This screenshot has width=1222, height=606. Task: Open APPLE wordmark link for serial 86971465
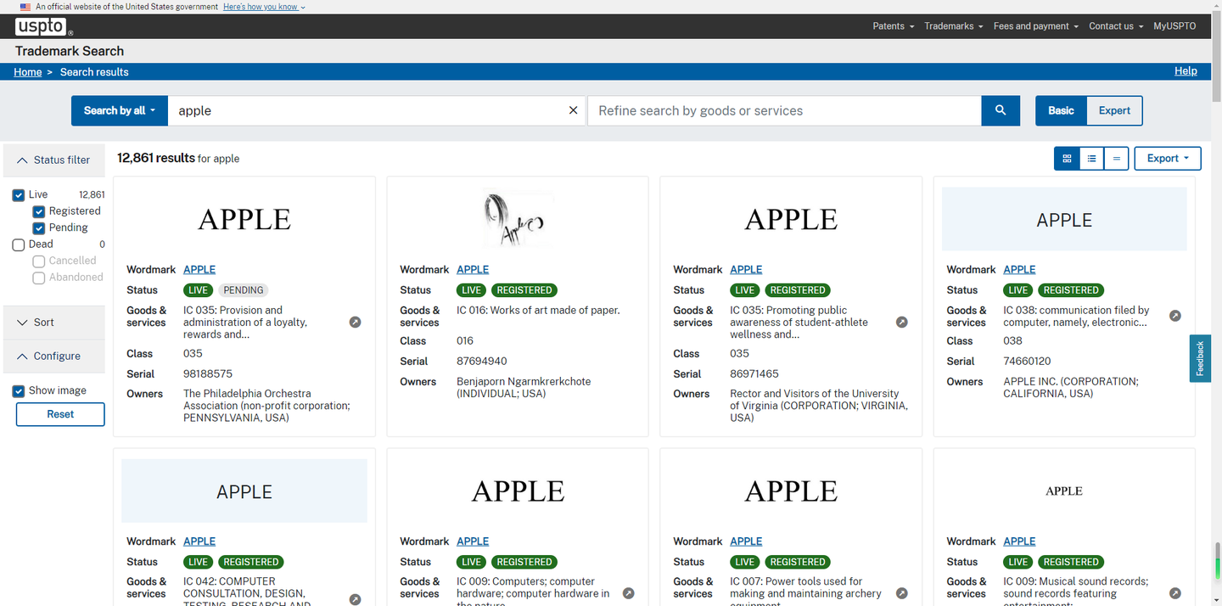[746, 269]
